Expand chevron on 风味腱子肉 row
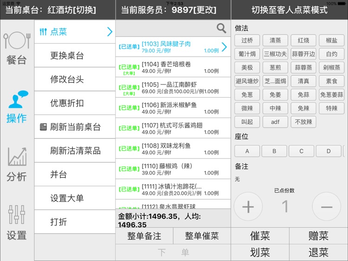Screen dimensions: 348x261 click(225, 47)
